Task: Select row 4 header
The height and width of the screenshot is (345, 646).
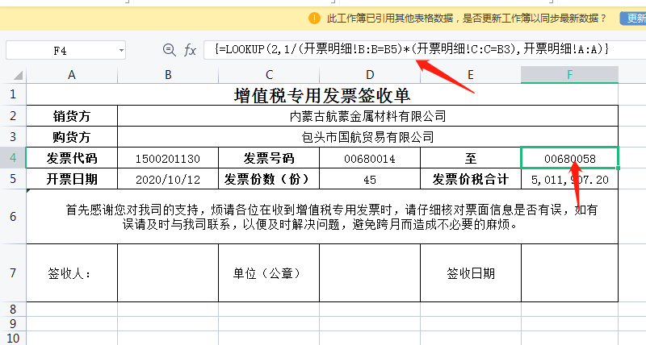Action: 13,157
